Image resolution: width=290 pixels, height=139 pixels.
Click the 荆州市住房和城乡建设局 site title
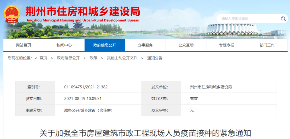click(83, 12)
